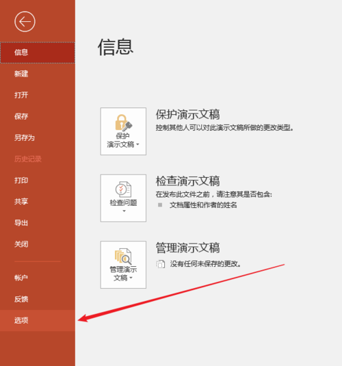Open the 新建 menu item

38,74
